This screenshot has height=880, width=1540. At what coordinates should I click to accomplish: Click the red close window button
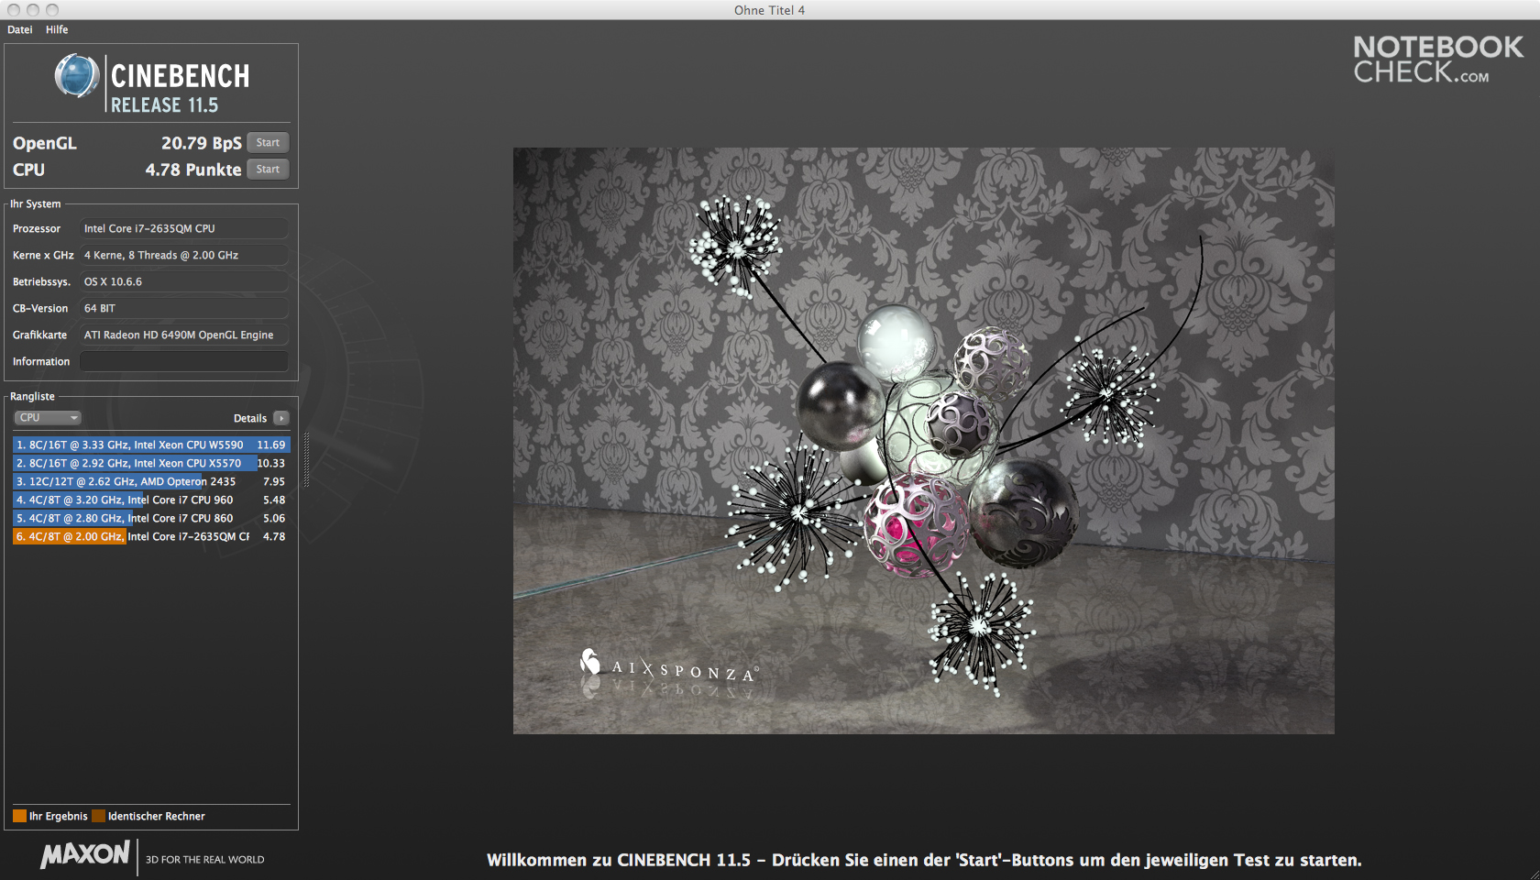[x=13, y=9]
